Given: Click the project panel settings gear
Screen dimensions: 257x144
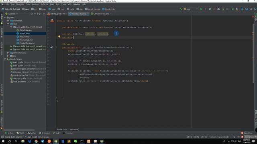Looking at the screenshot, I should pos(39,14).
